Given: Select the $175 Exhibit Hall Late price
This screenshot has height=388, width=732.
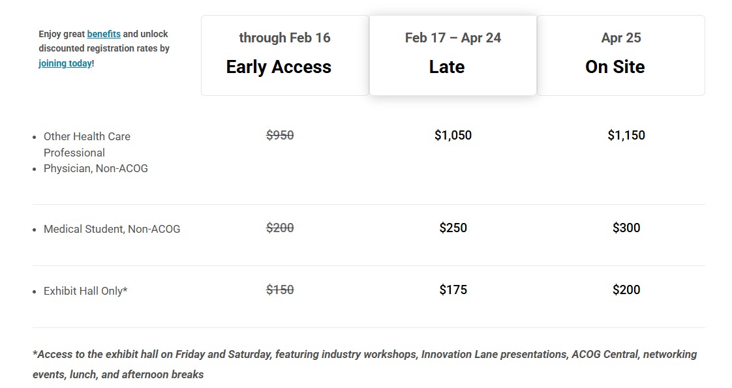Looking at the screenshot, I should [x=453, y=290].
